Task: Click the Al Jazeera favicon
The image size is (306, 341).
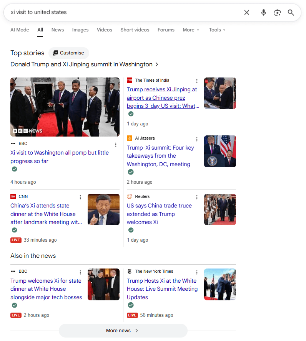Action: 130,138
